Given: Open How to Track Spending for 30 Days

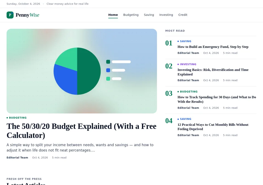Looking at the screenshot, I should (x=217, y=99).
